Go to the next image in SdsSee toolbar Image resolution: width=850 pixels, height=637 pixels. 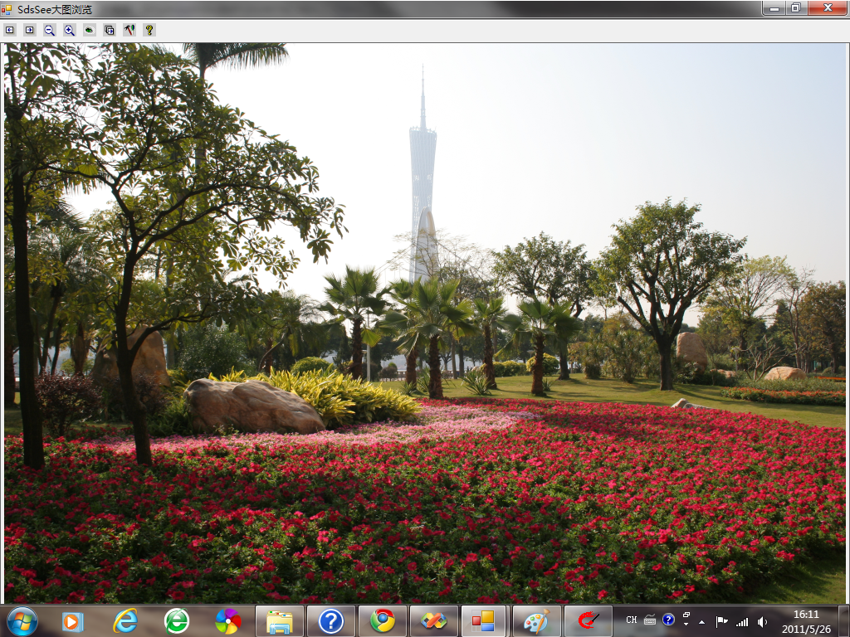(30, 31)
